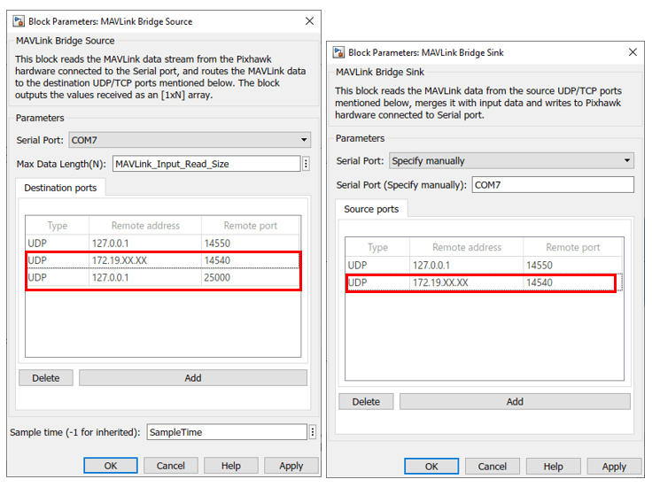Click Delete button under Source ports table

click(366, 402)
